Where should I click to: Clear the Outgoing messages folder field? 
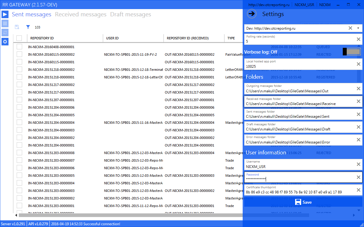359,88
